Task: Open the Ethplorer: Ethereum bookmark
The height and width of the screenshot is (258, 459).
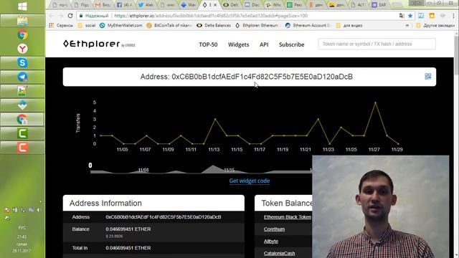Action: pos(257,26)
